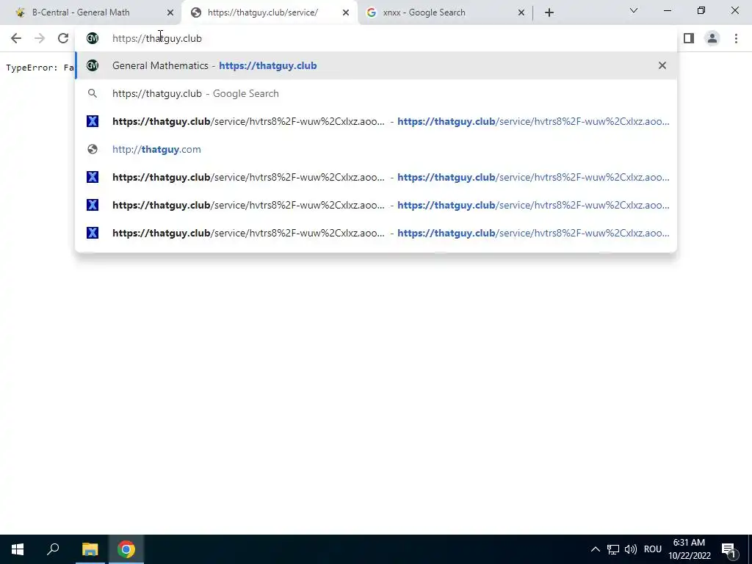This screenshot has width=752, height=564.
Task: Close the thatguy.club/service tab
Action: point(346,12)
